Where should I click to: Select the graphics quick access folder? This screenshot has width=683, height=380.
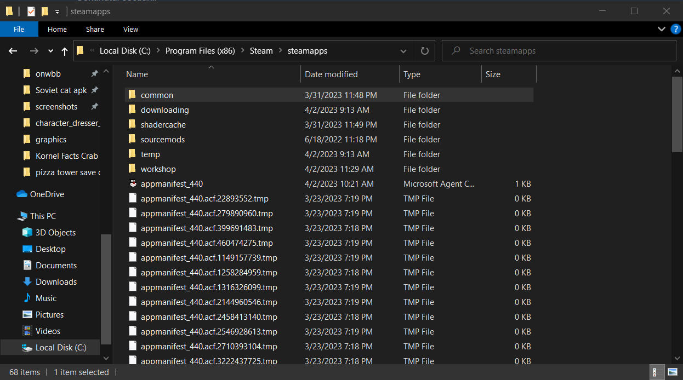[51, 139]
